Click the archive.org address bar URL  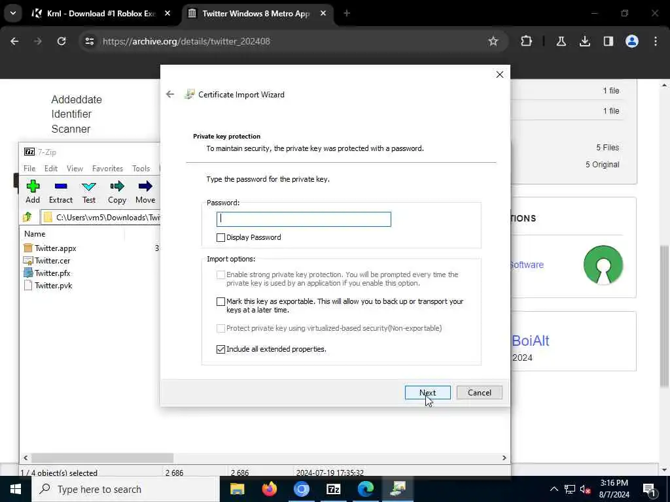point(186,41)
